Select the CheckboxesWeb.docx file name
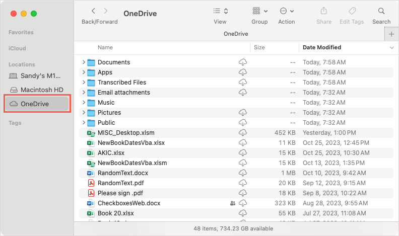The height and width of the screenshot is (236, 399). coord(129,203)
